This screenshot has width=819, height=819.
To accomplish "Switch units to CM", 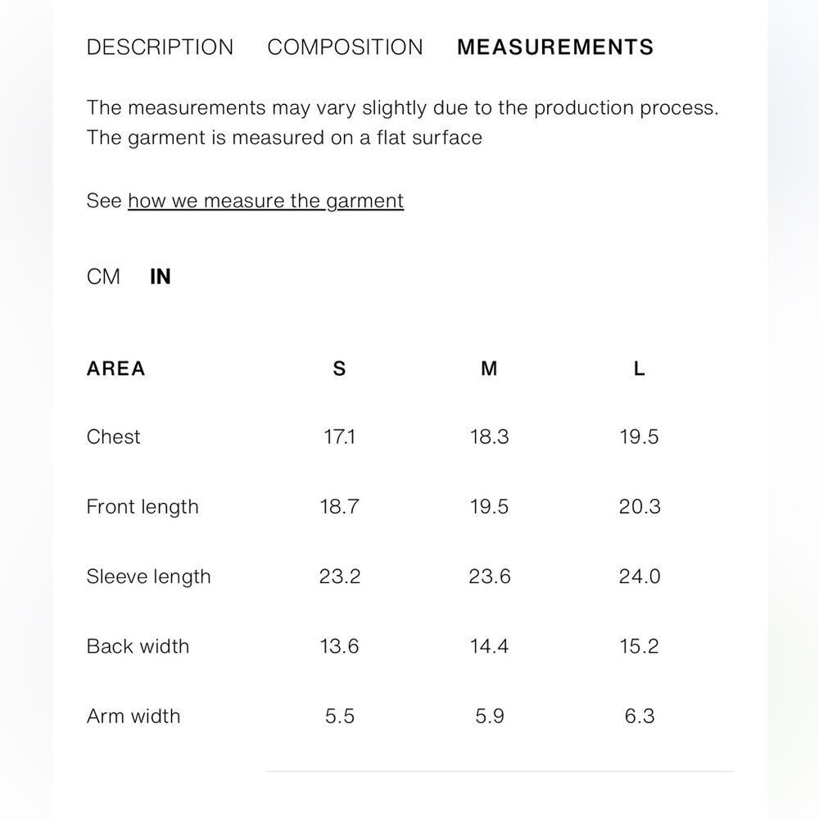I will (103, 277).
